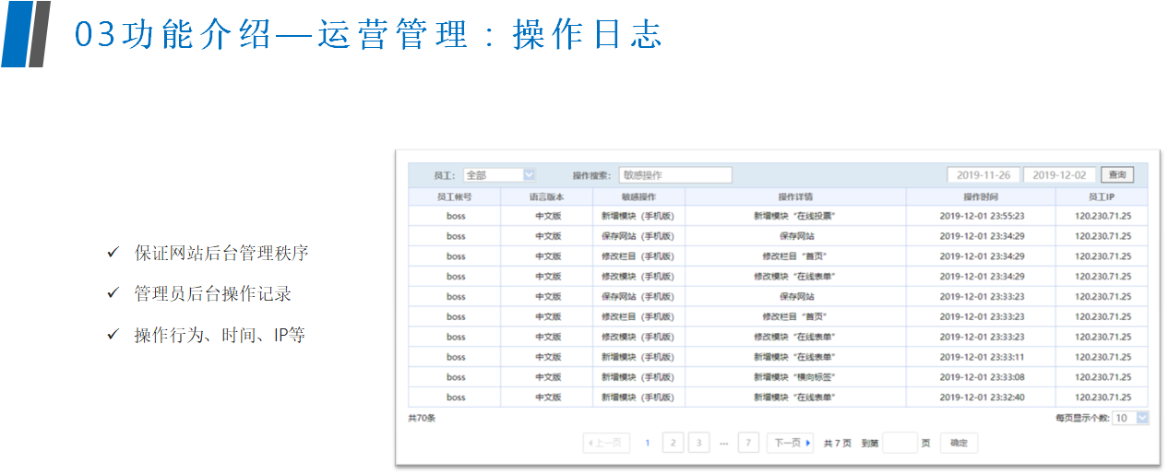The image size is (1168, 475).
Task: Open the 员工 dropdown set to 全部
Action: [x=499, y=174]
